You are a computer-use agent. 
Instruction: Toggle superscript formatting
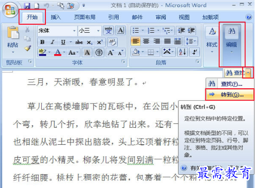[100, 42]
